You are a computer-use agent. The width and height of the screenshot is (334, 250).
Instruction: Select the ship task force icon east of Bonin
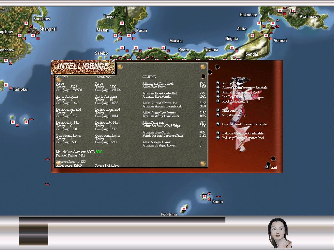tap(219, 196)
